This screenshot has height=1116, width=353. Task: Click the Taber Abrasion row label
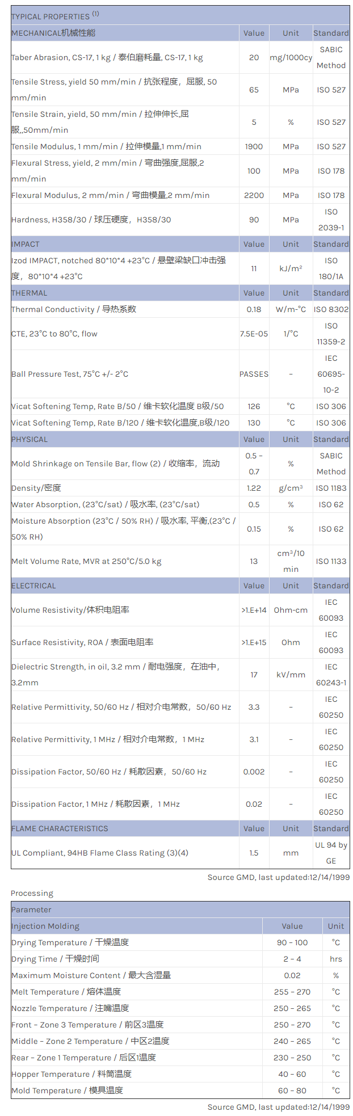107,57
